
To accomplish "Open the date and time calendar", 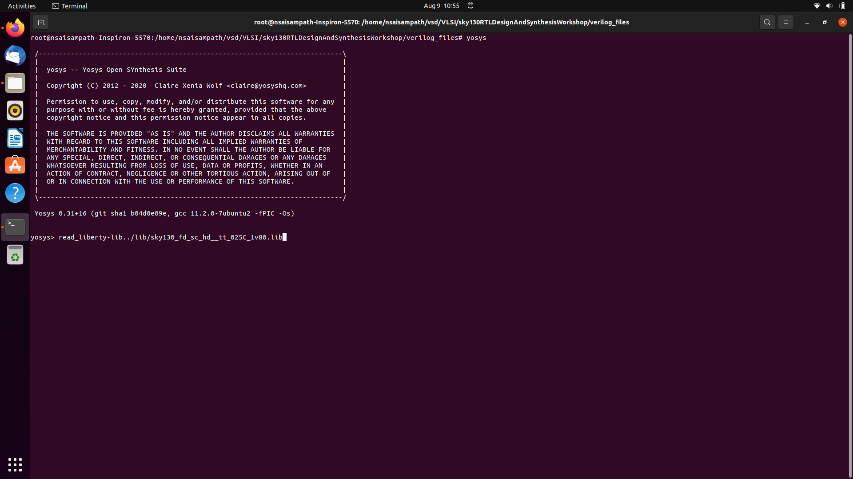I will 441,6.
